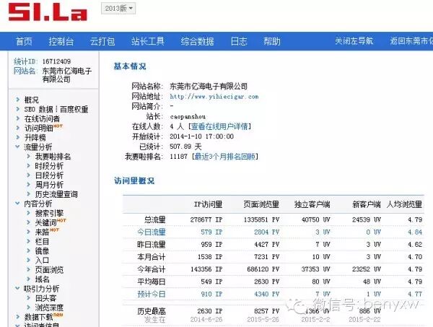This screenshot has width=433, height=327.
Task: Open 镜像 sidebar item
Action: 42,251
